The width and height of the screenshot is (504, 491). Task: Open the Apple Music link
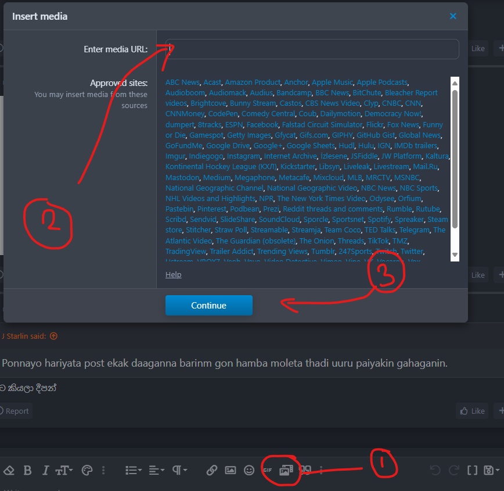click(332, 83)
